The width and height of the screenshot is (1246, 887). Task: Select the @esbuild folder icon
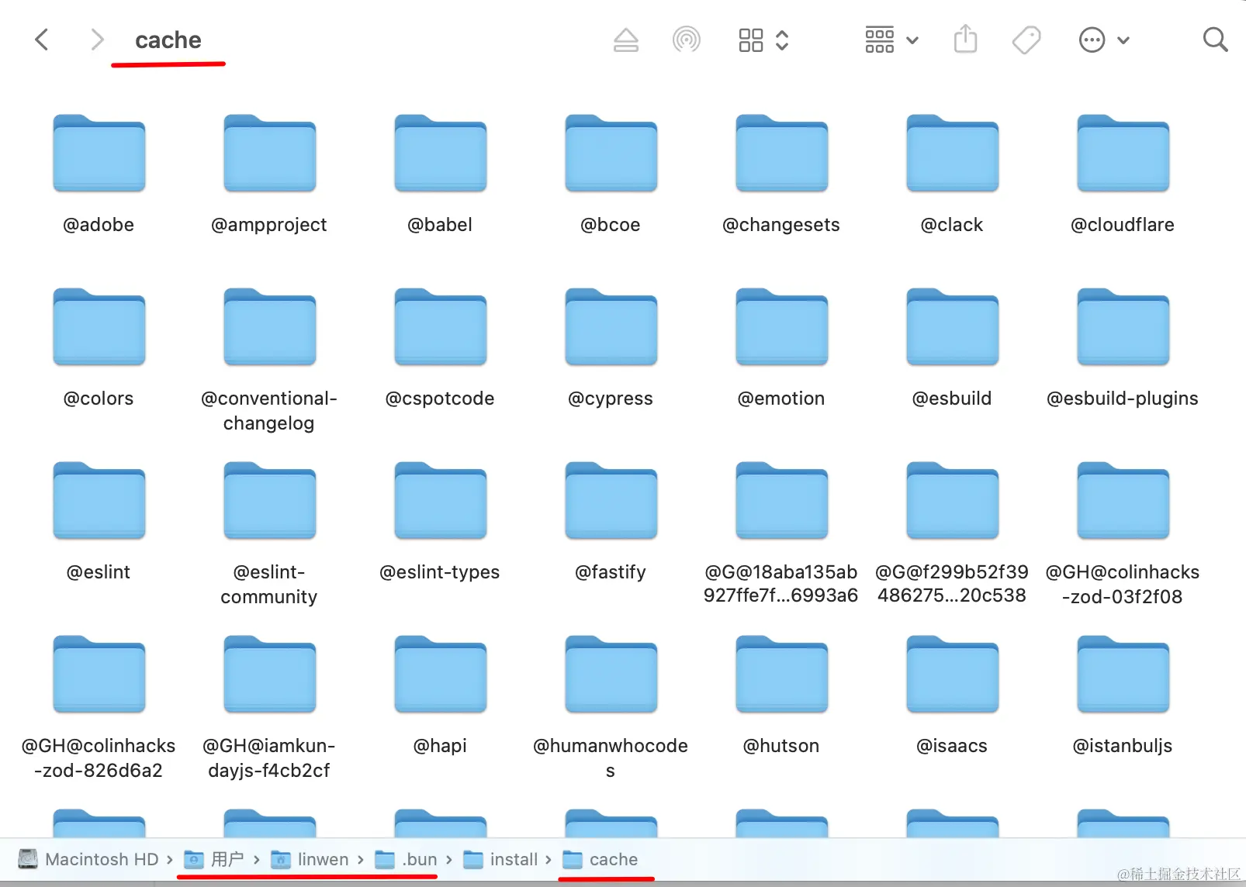click(x=952, y=327)
